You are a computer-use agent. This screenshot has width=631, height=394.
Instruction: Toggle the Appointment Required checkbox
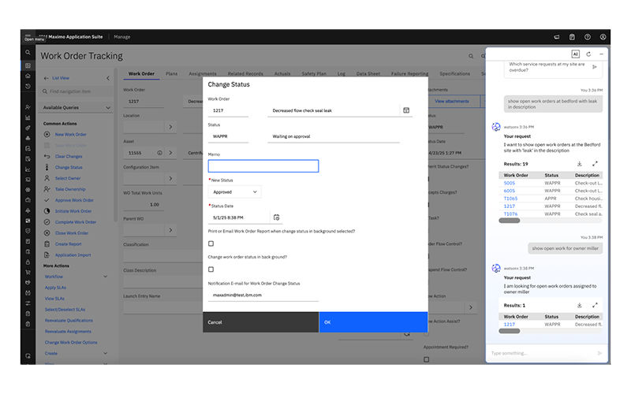(x=427, y=359)
